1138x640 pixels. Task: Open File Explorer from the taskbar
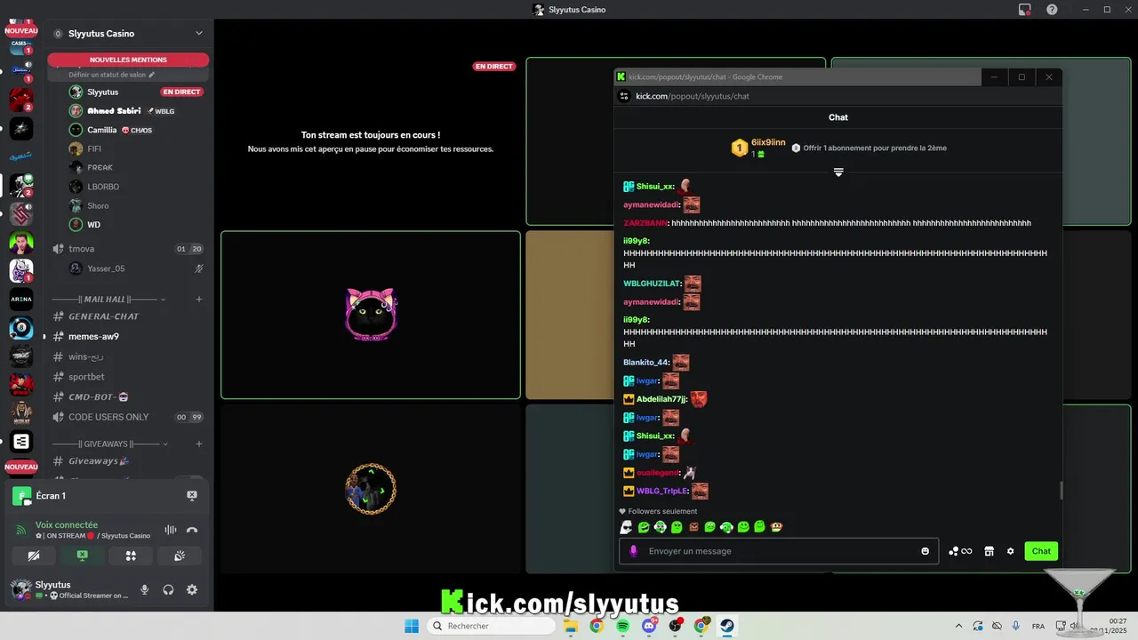[x=570, y=626]
